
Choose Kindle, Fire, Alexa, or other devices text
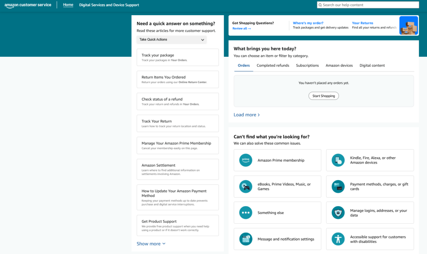[x=373, y=160]
